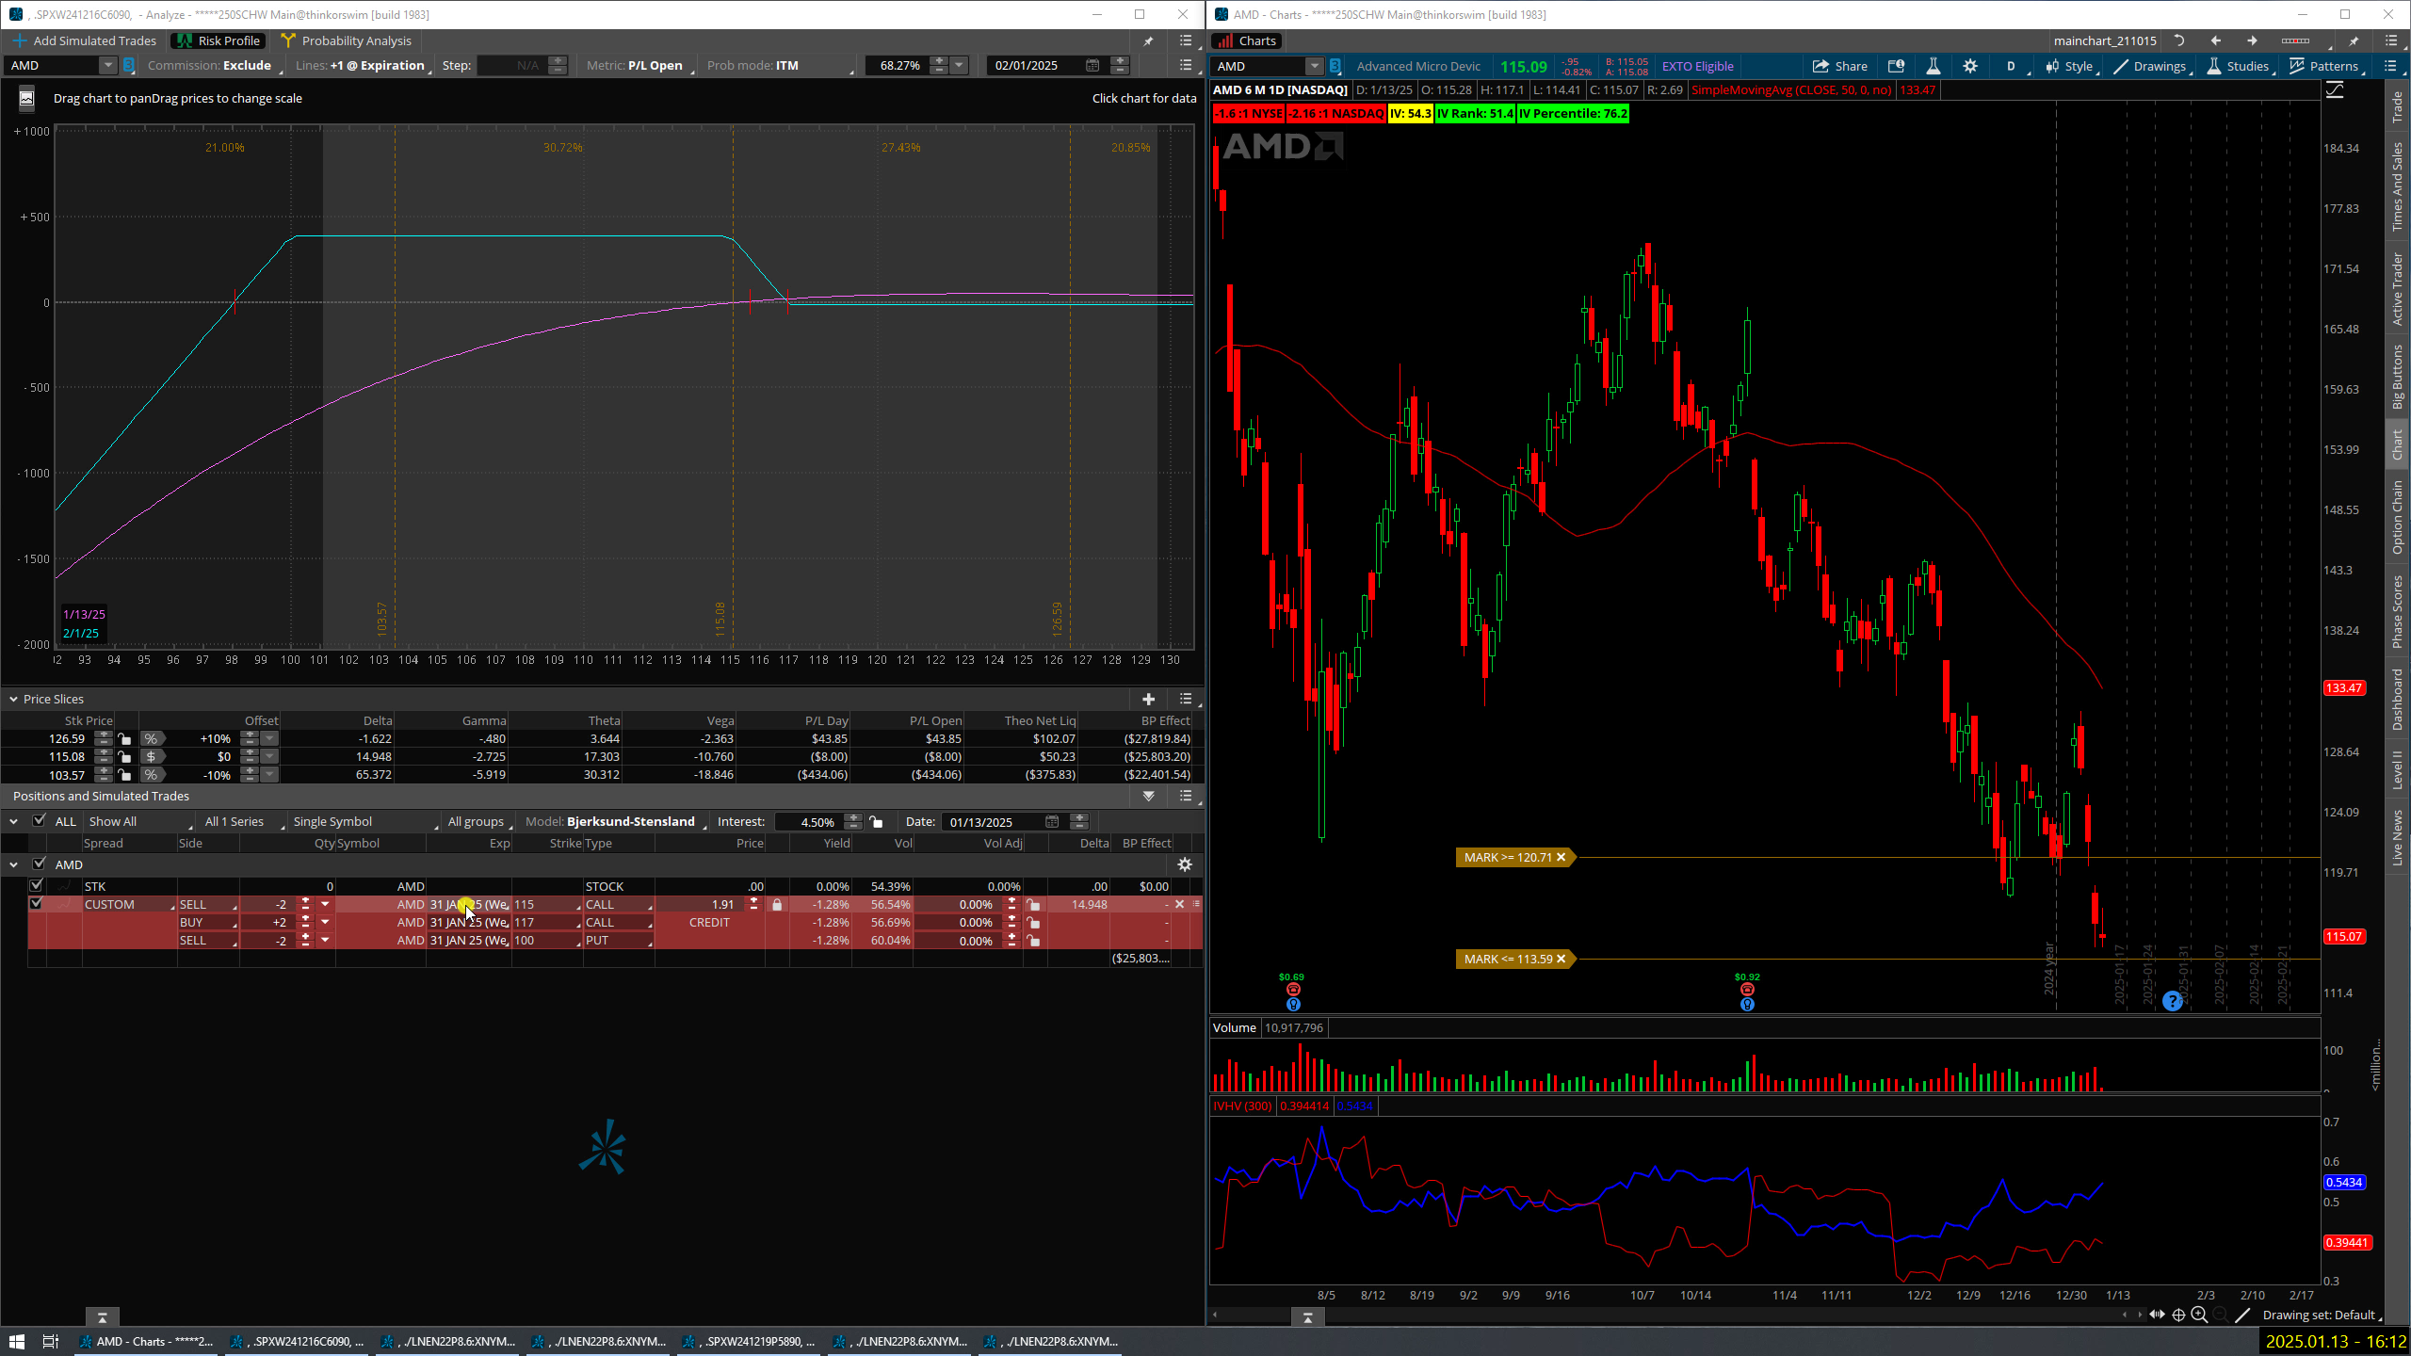Image resolution: width=2411 pixels, height=1356 pixels.
Task: Remove the MARK >= 120.71 alert
Action: click(x=1561, y=857)
